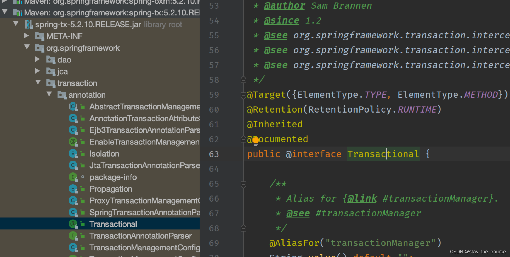Viewport: 510px width, 257px height.
Task: Toggle the fold end marker on line 62
Action: tap(243, 139)
